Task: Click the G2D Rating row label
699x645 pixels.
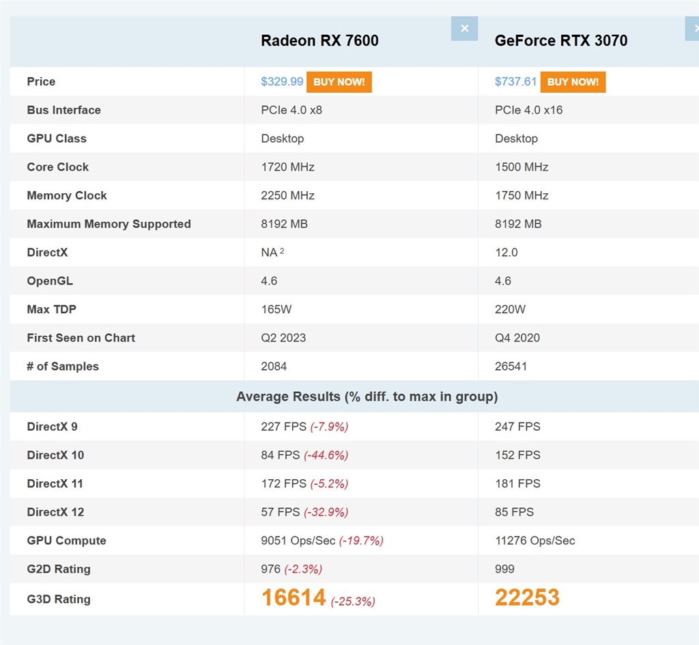Action: [59, 569]
